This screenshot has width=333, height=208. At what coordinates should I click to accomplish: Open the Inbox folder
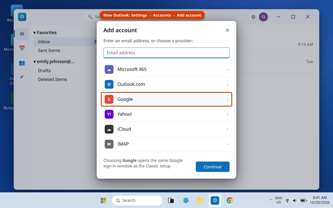[x=65, y=42]
